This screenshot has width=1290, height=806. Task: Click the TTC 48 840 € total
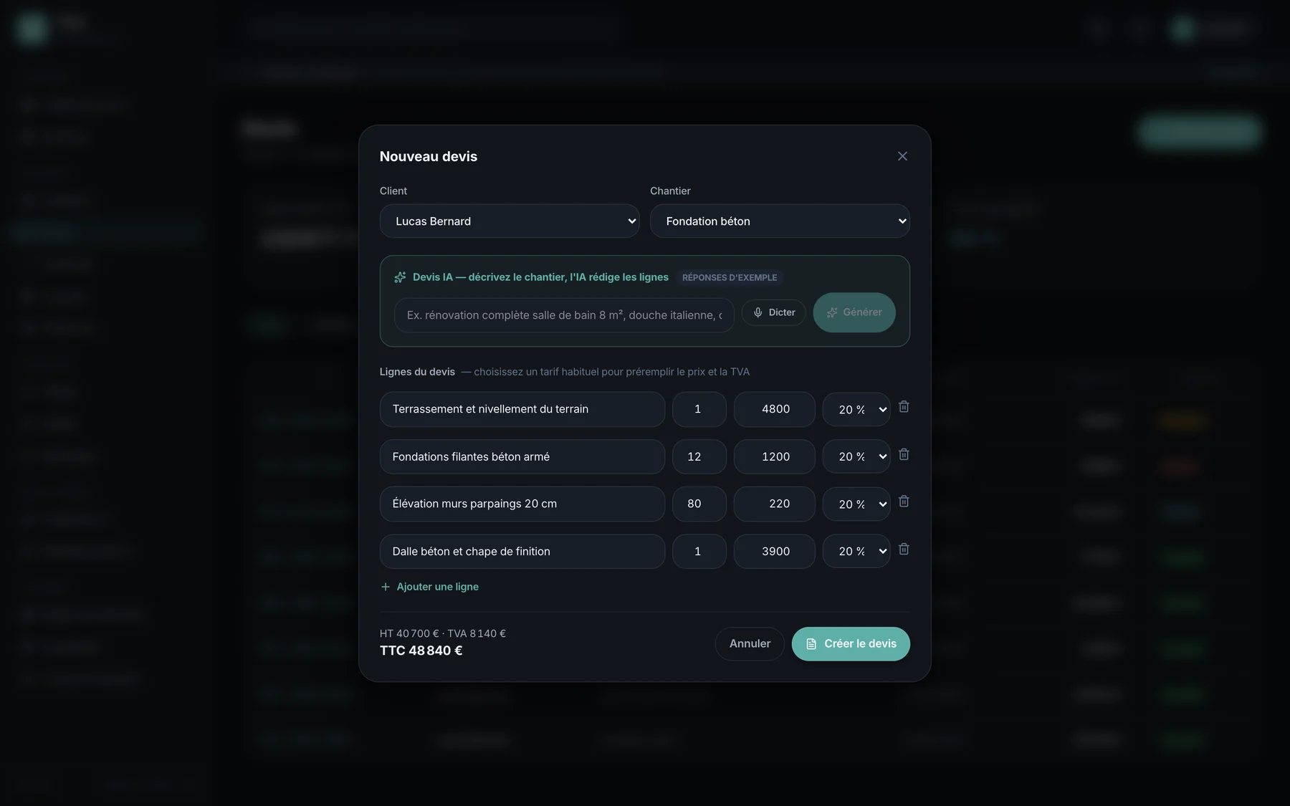pyautogui.click(x=421, y=651)
